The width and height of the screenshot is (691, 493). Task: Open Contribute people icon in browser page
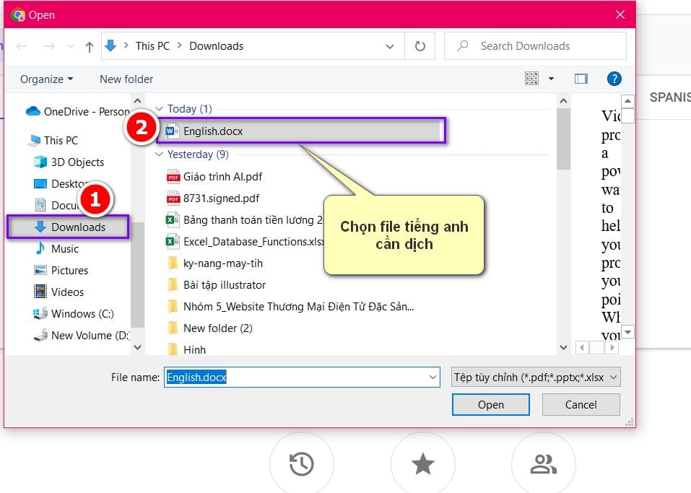pos(544,463)
